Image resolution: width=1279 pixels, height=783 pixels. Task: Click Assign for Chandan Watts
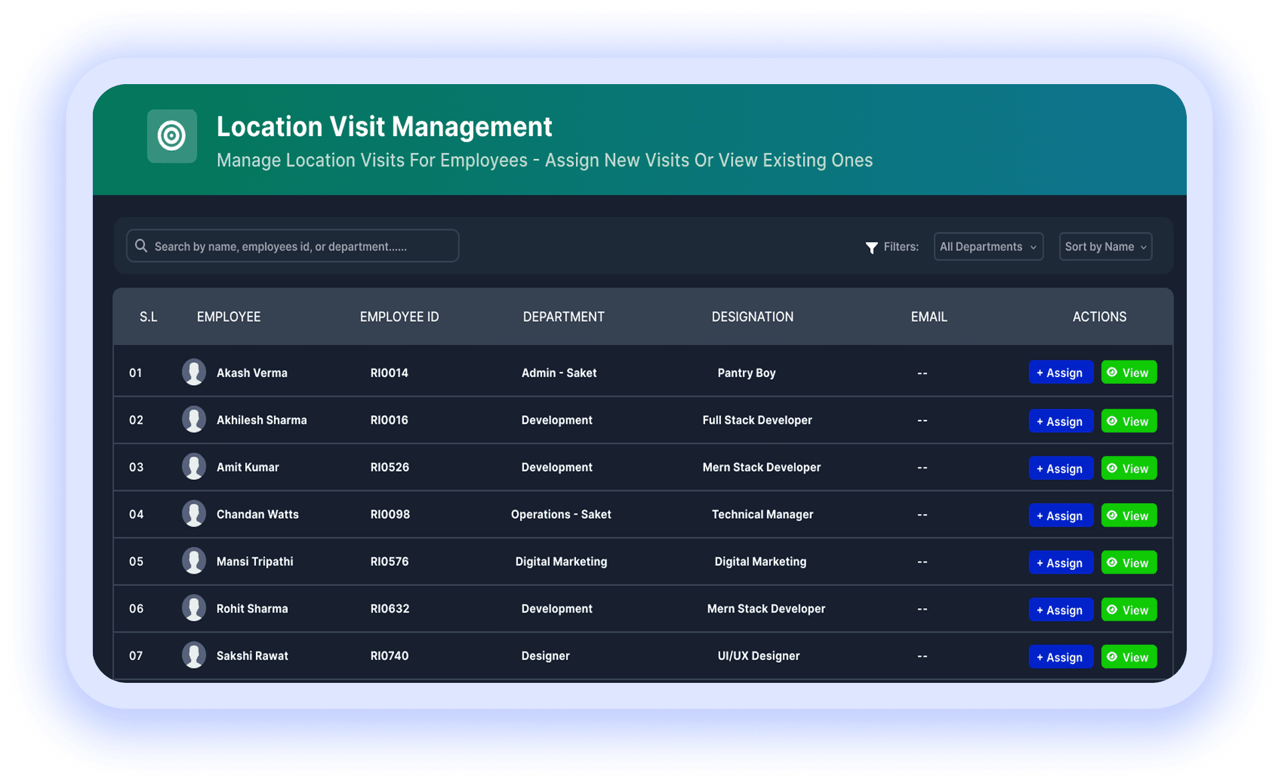[1060, 515]
